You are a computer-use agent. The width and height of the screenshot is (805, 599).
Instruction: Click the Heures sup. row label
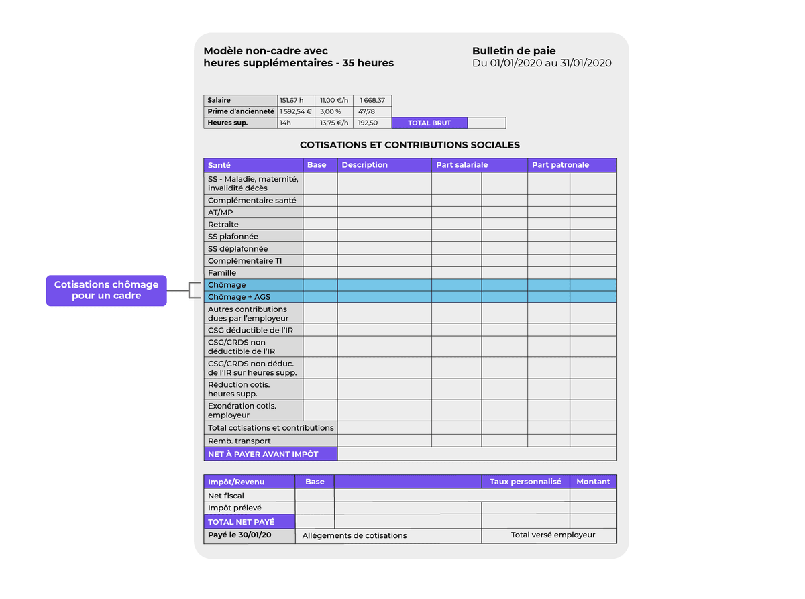[x=240, y=123]
